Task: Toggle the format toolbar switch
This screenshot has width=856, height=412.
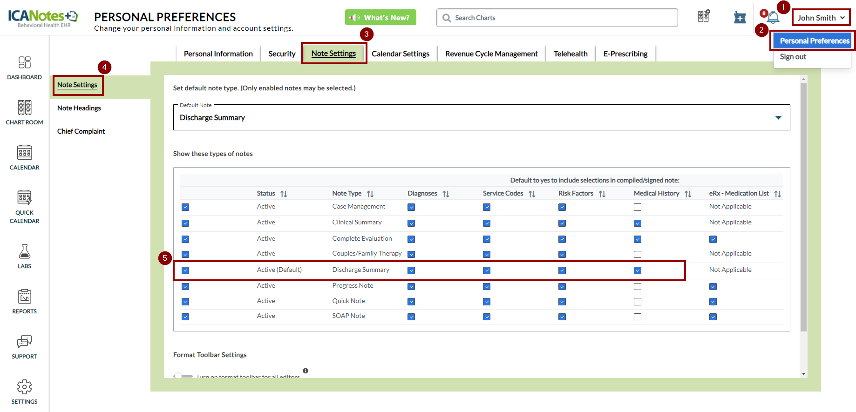Action: pyautogui.click(x=183, y=376)
